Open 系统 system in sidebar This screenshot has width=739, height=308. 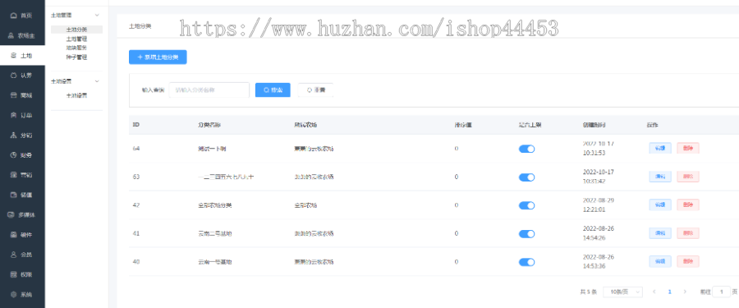point(22,294)
